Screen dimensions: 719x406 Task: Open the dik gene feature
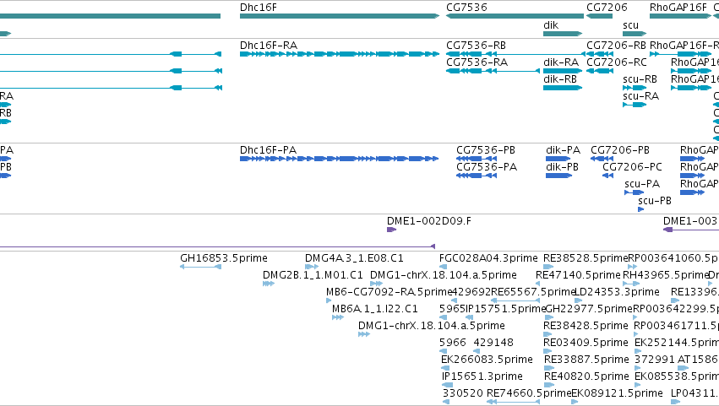(563, 34)
